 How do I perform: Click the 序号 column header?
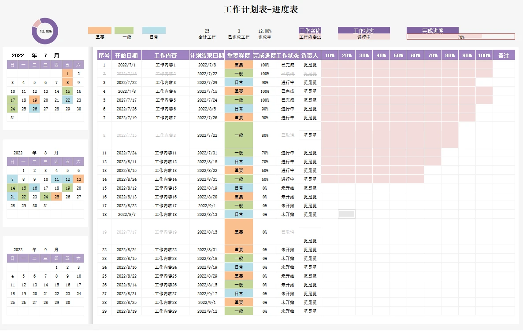coord(104,55)
